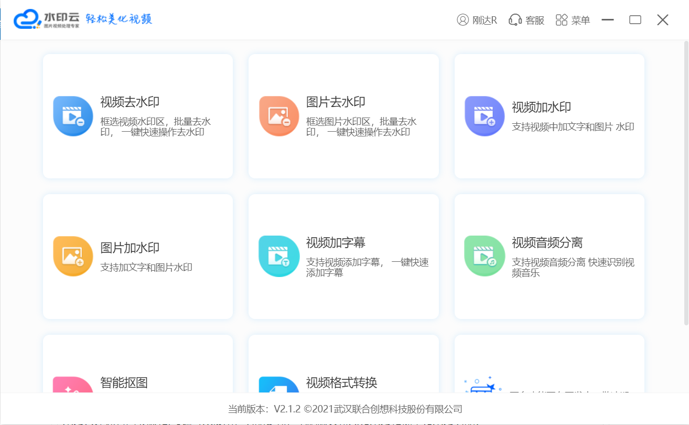Click the 支持视频音频分离 description text
Screen dimensions: 689x425
(x=573, y=268)
